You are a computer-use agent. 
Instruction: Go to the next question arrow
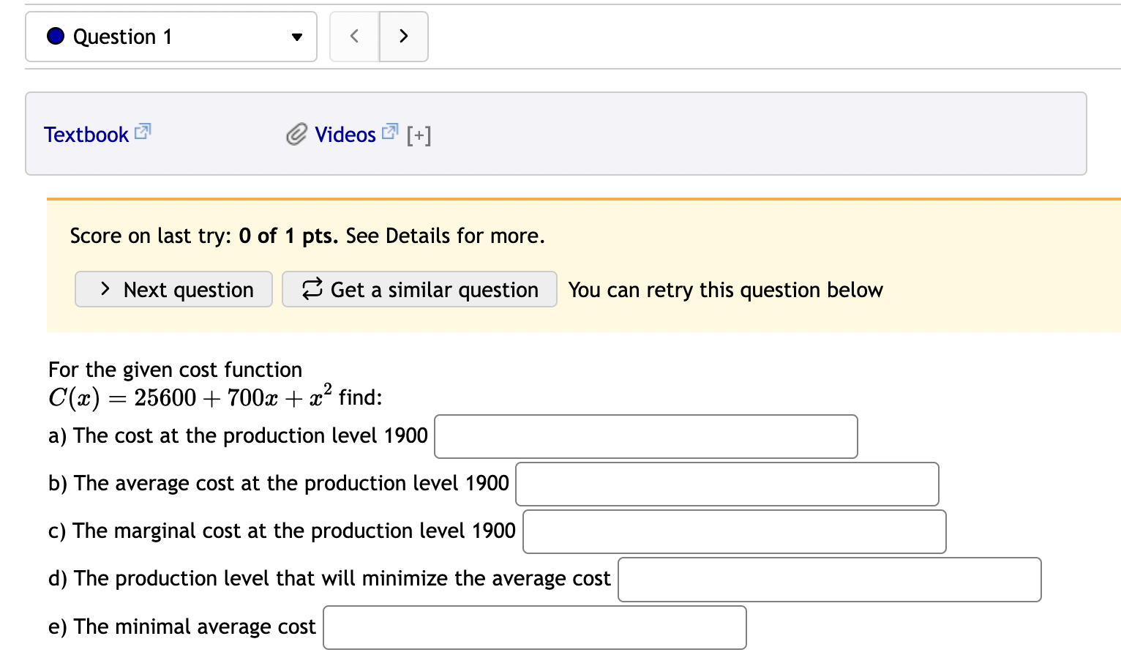pyautogui.click(x=403, y=37)
